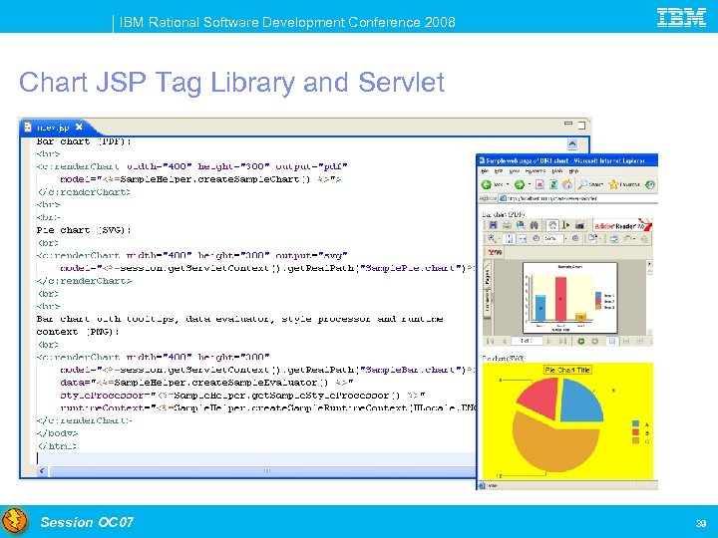The image size is (718, 538).
Task: Click the editor scroll-left arrow
Action: click(x=42, y=470)
